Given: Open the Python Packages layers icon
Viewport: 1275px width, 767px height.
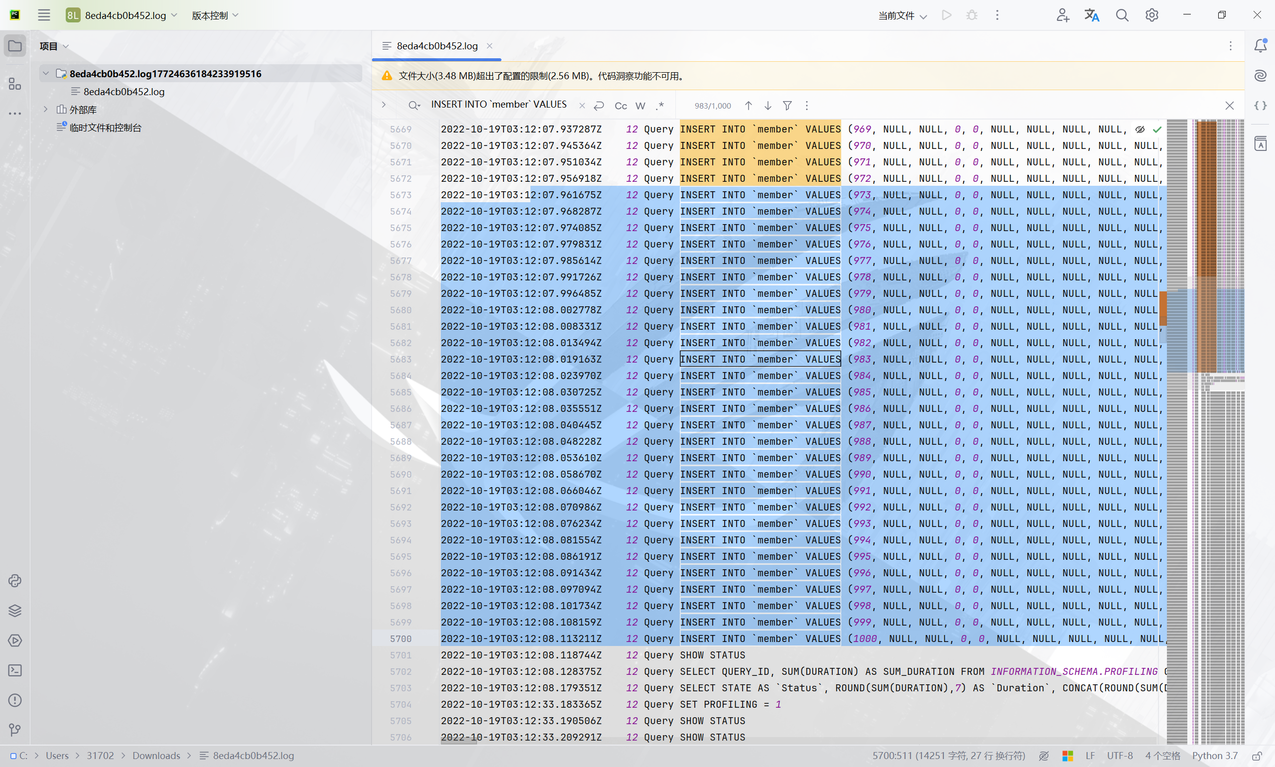Looking at the screenshot, I should (x=15, y=611).
